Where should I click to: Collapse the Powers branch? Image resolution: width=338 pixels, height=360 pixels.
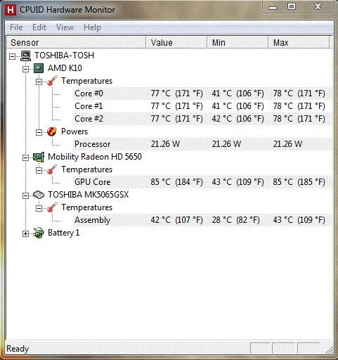(x=39, y=132)
